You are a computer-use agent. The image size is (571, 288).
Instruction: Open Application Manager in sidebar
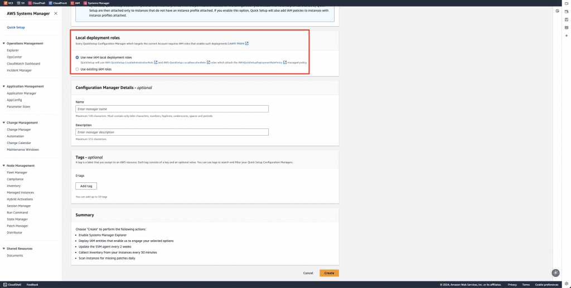pyautogui.click(x=22, y=93)
